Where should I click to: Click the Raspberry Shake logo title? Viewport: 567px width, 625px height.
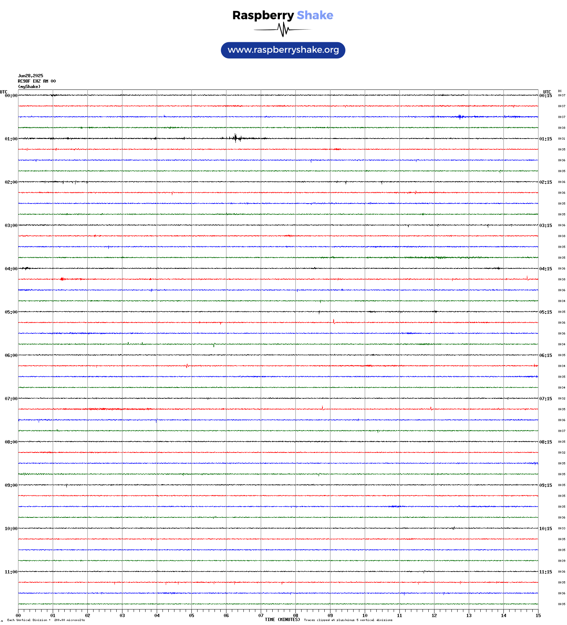click(x=283, y=15)
